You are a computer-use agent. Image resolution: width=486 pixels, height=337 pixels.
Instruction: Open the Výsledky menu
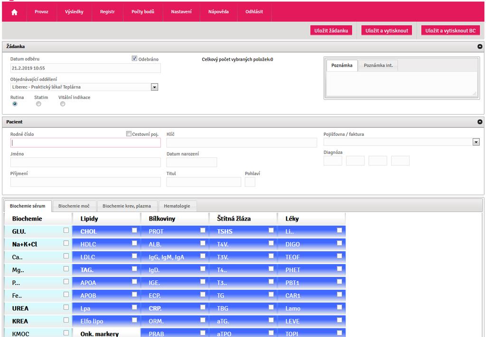point(74,12)
